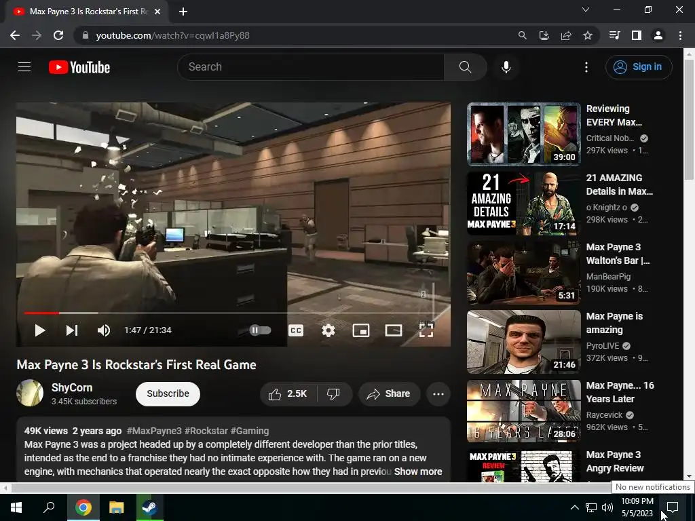This screenshot has width=695, height=521.
Task: Expand description with Show more
Action: click(418, 472)
